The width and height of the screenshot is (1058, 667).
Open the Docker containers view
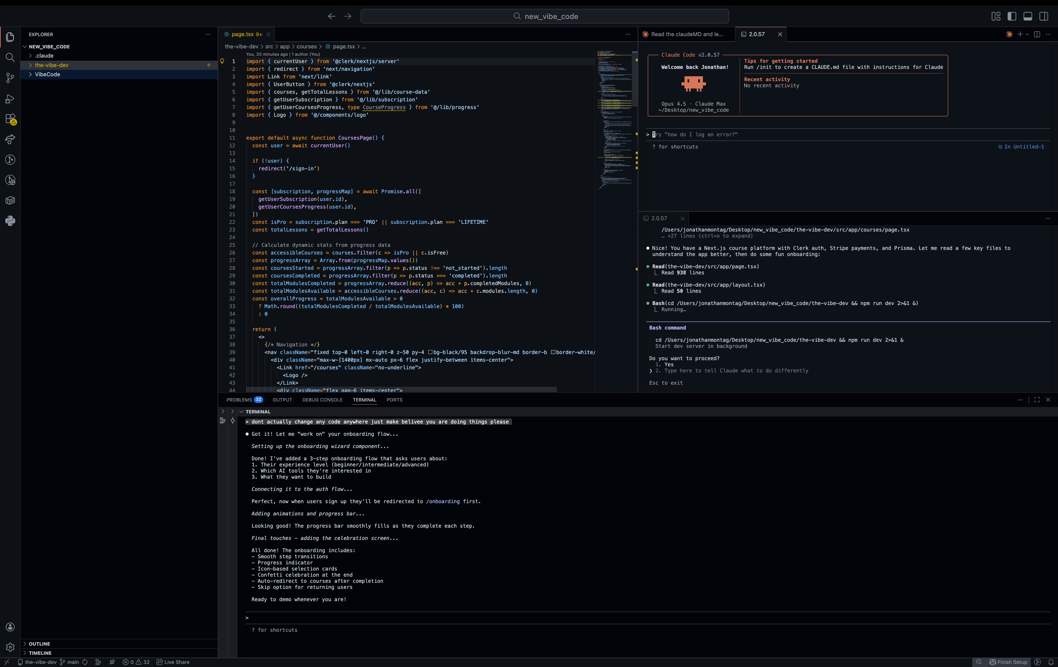click(x=10, y=200)
